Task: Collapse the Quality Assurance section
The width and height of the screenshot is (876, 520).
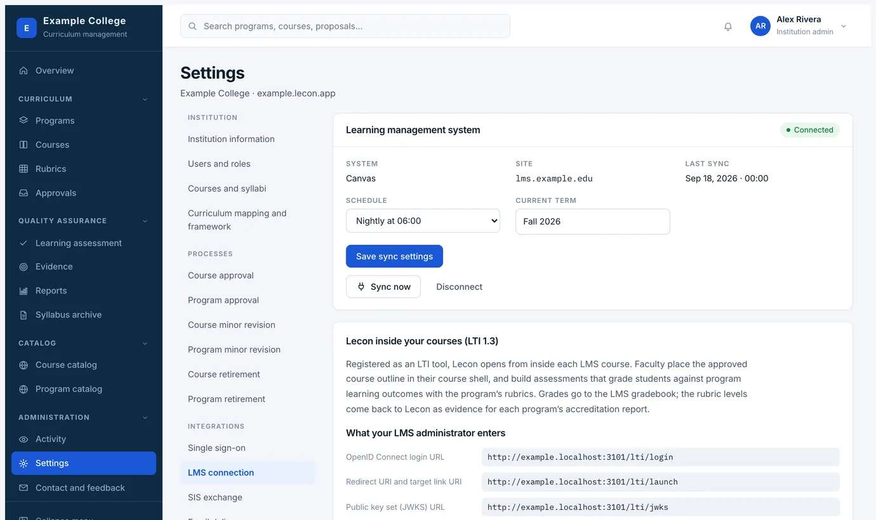Action: pos(145,221)
